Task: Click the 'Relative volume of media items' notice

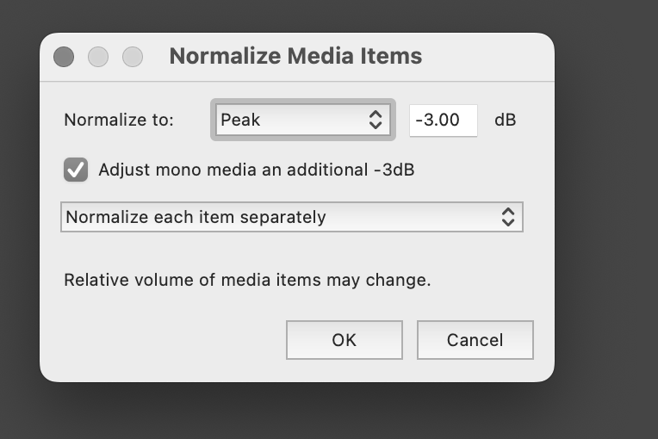Action: click(x=247, y=280)
